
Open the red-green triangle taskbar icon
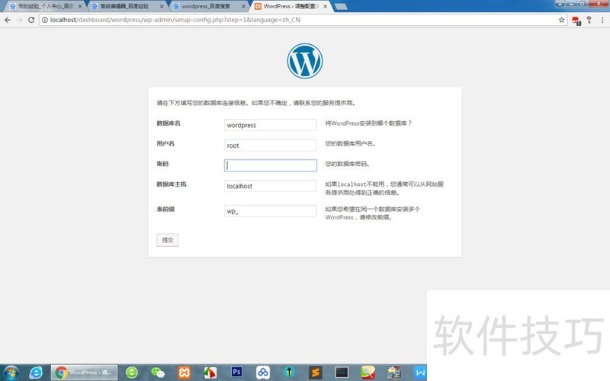click(x=210, y=373)
